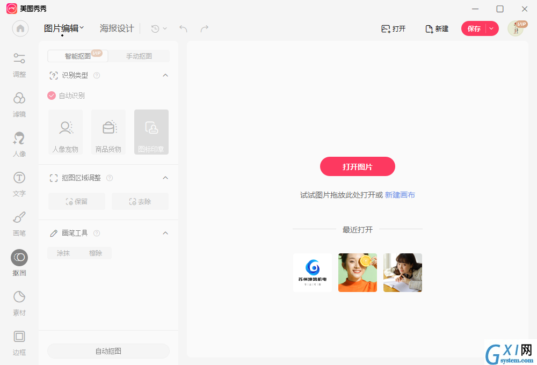The image size is (537, 365).
Task: Choose 商品货物 recognition type
Action: pyautogui.click(x=108, y=132)
